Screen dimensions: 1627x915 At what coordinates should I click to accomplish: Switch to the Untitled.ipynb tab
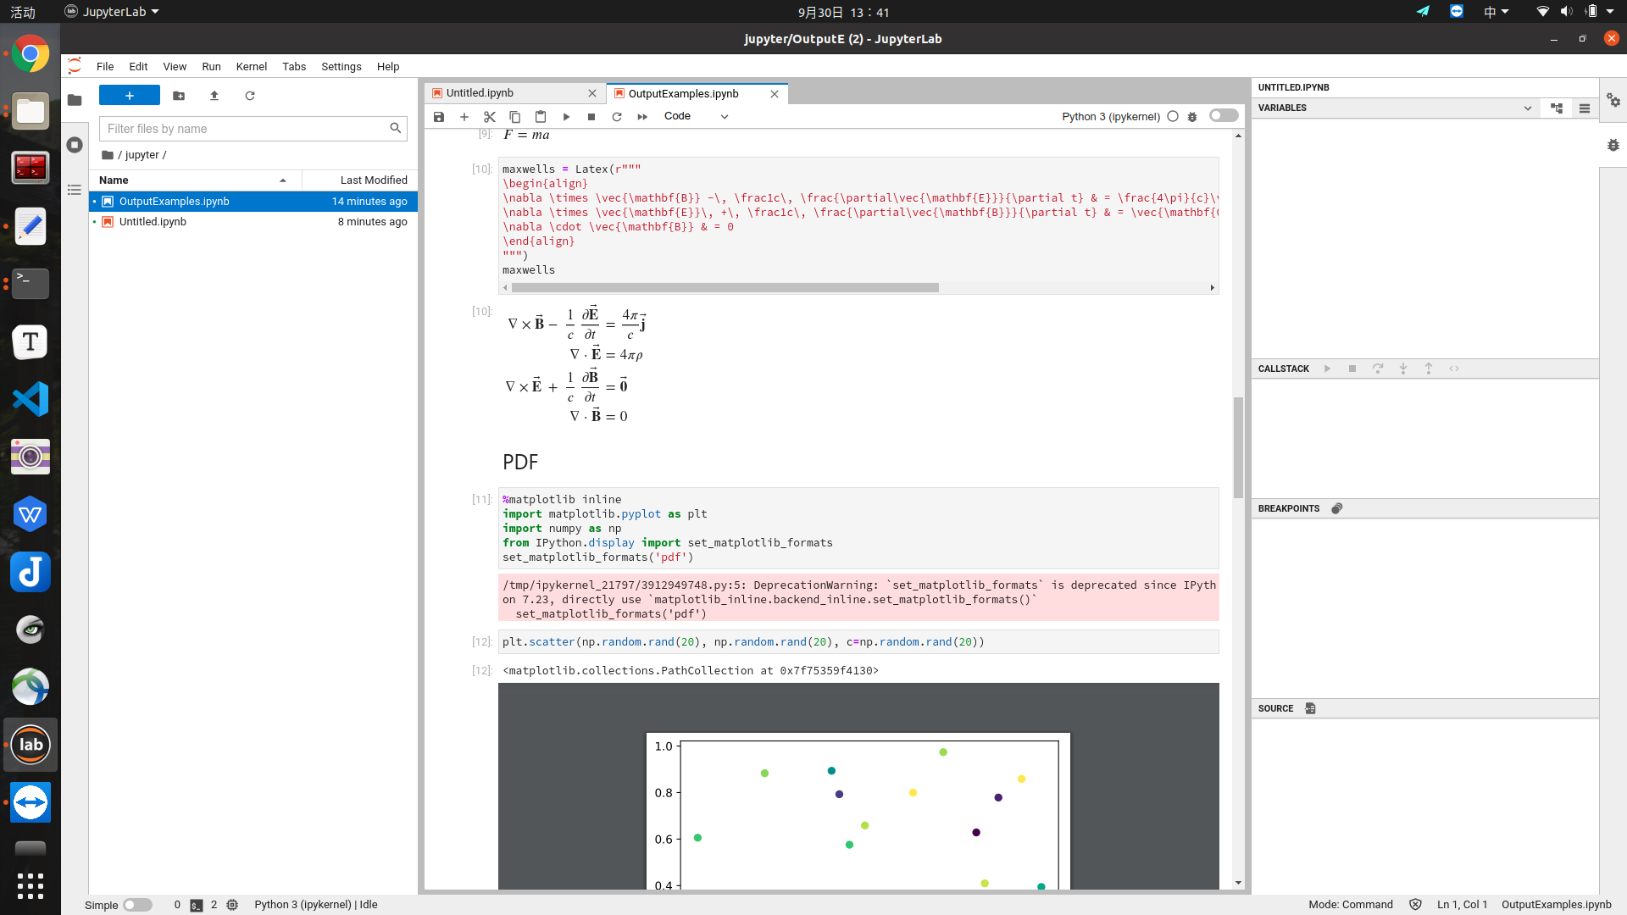coord(479,93)
